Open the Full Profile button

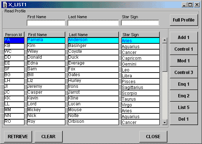[184, 20]
